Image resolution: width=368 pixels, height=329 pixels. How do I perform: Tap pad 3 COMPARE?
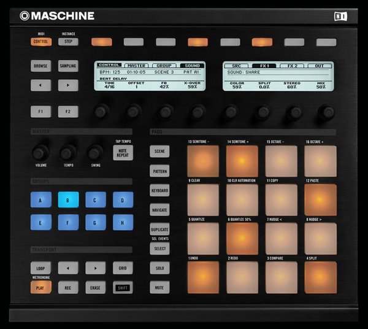(x=282, y=277)
